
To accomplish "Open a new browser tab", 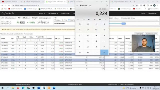I will 134,2.
